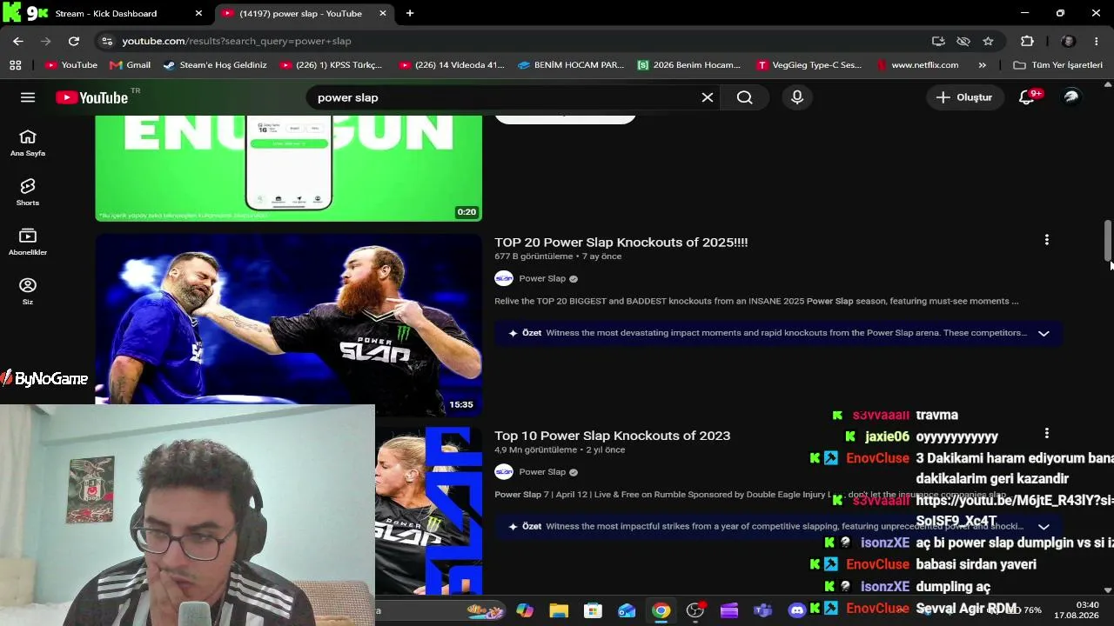Open the Chrome apps grid in bookmarks bar
Screen dimensions: 1114x626
(15, 65)
